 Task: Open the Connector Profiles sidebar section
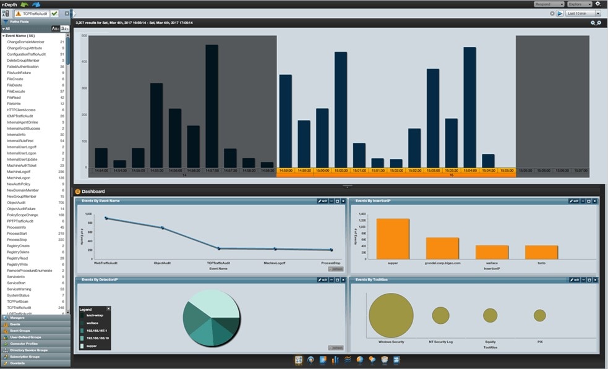(36, 344)
